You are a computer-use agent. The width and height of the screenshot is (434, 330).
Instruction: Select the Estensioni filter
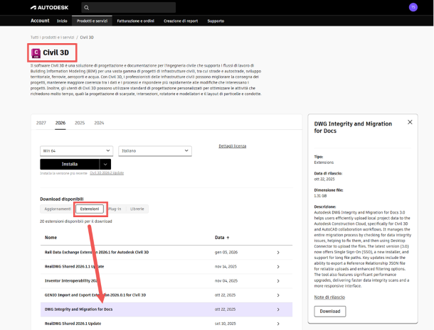90,209
